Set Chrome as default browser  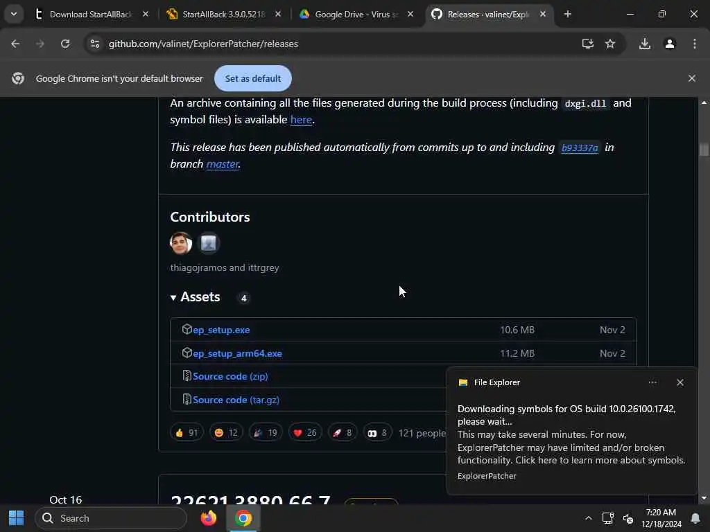(x=252, y=78)
